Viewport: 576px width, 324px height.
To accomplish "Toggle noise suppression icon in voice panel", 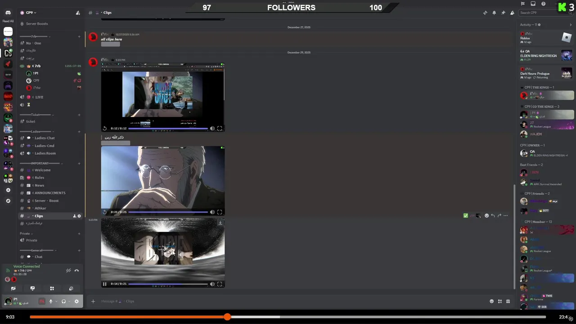I will click(68, 270).
